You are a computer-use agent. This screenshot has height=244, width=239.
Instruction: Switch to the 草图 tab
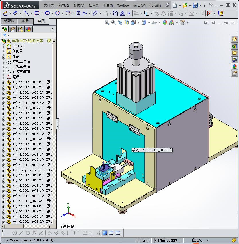click(41, 21)
